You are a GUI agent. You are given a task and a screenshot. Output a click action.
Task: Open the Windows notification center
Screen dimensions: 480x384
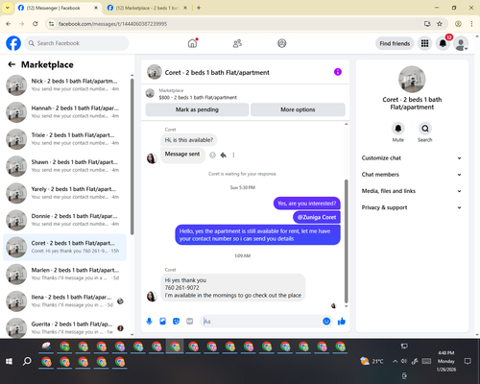pos(468,361)
